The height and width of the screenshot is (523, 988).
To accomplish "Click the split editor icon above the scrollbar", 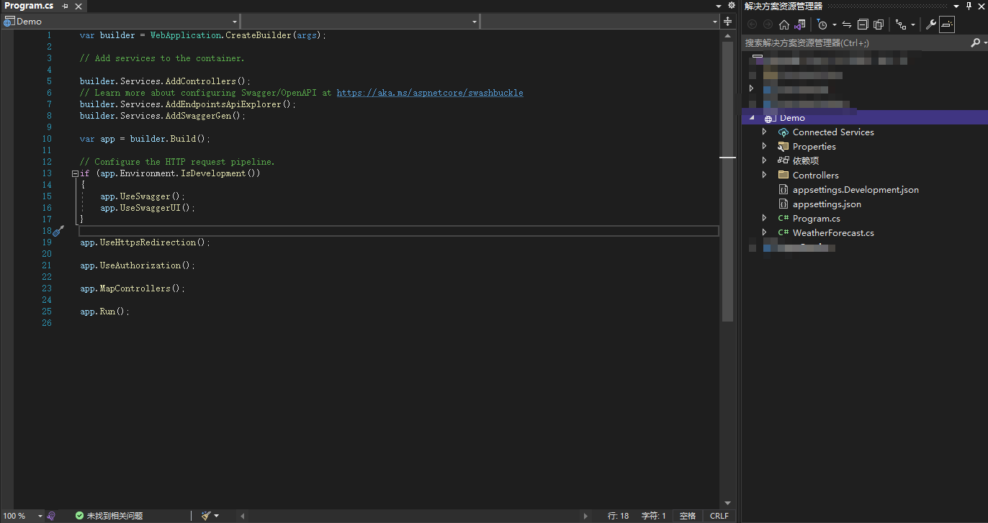I will 727,22.
